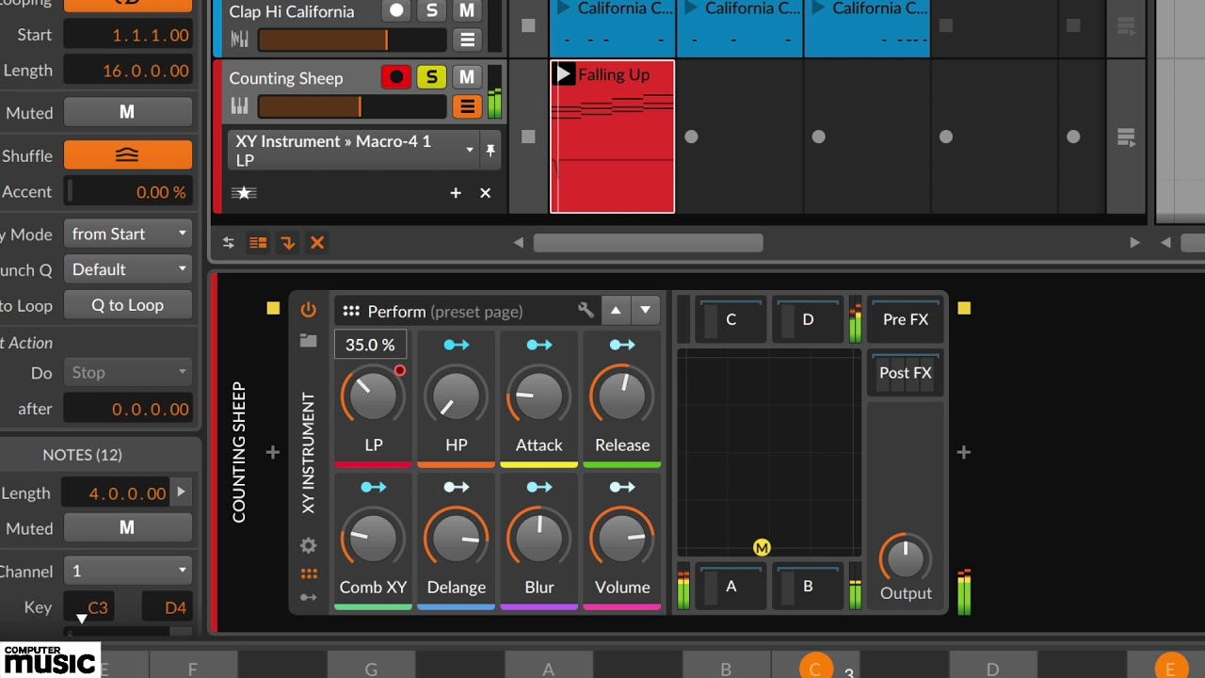Screen dimensions: 1205x678
Task: Select the B slot in XY Instrument
Action: point(808,587)
